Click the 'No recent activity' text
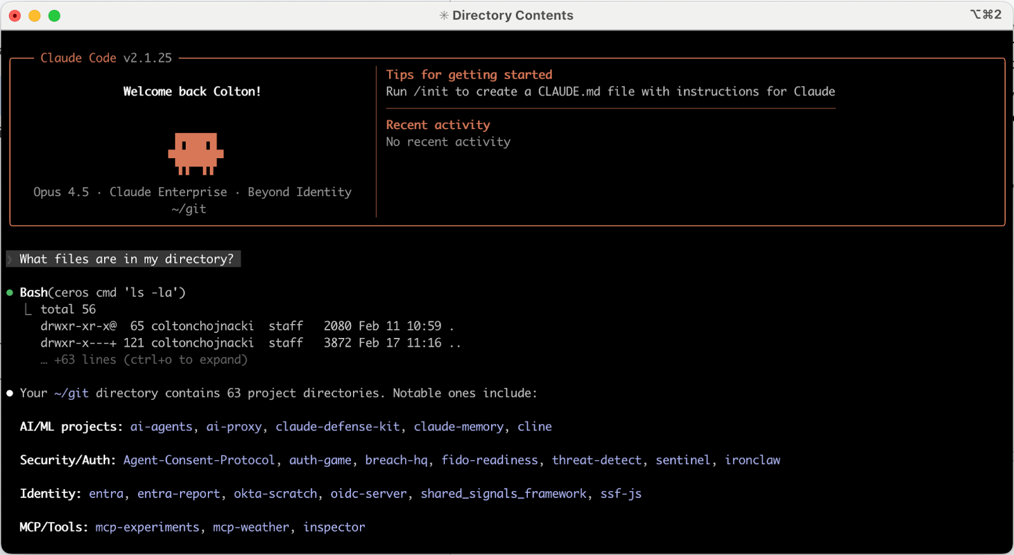This screenshot has width=1014, height=555. point(448,142)
